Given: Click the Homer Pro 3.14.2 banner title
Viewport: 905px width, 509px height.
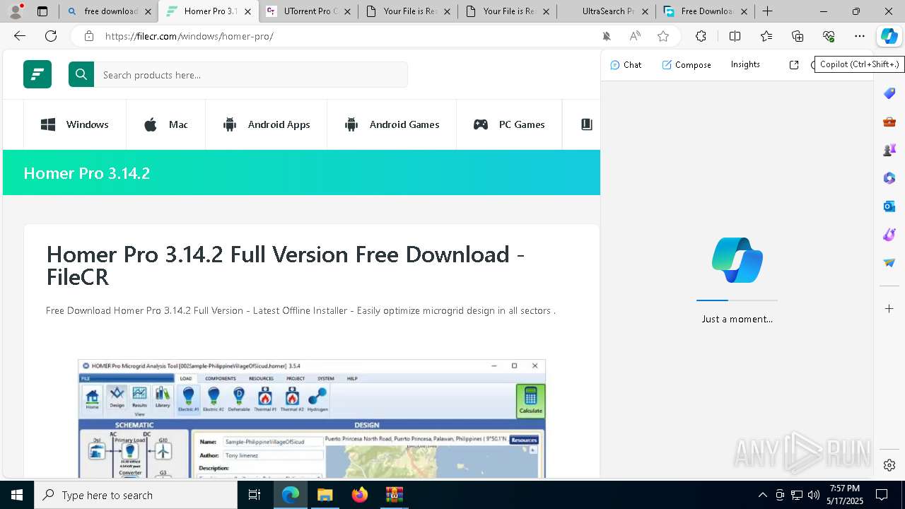Looking at the screenshot, I should click(x=87, y=173).
